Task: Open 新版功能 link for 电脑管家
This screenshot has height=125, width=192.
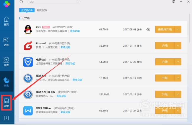Action: point(70,63)
